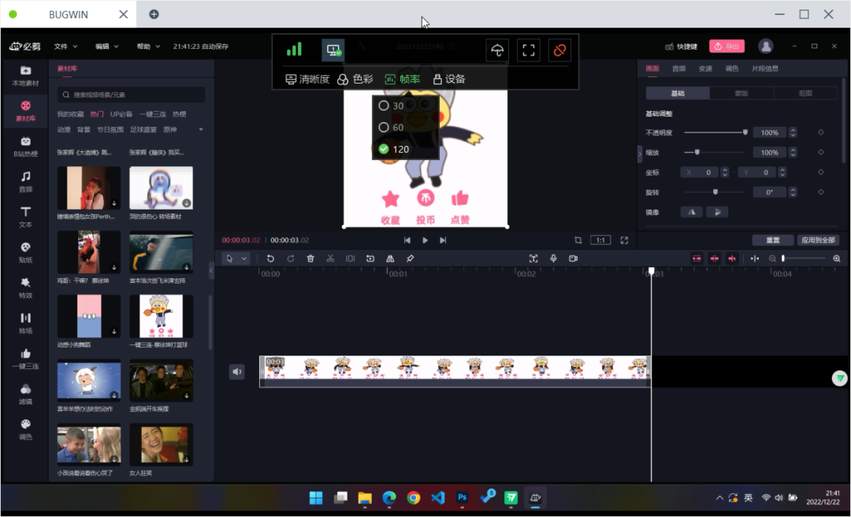
Task: Click the crop icon below preview
Action: pos(578,240)
